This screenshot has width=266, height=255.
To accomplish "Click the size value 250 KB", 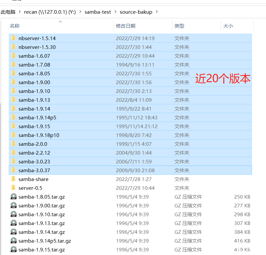I will pyautogui.click(x=242, y=197).
